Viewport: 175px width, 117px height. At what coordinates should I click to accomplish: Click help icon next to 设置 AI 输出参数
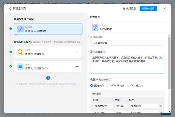point(110,79)
